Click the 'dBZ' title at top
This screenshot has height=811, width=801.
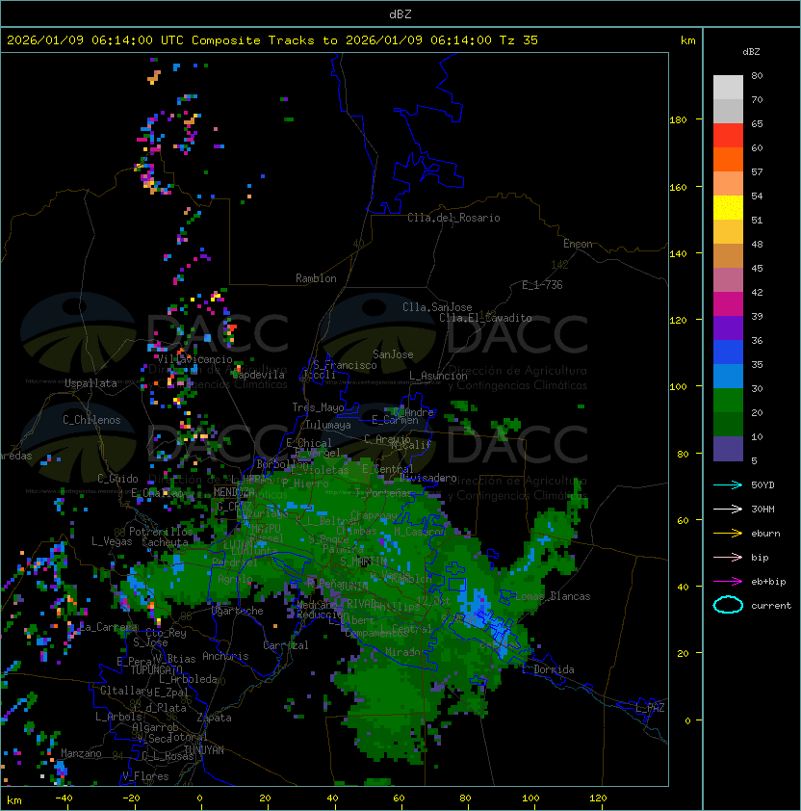[x=400, y=14]
